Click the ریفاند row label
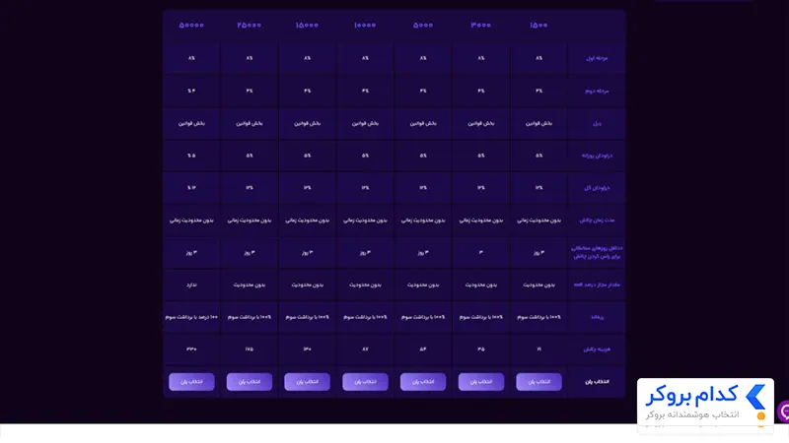Viewport: 789px width, 443px height. [597, 317]
